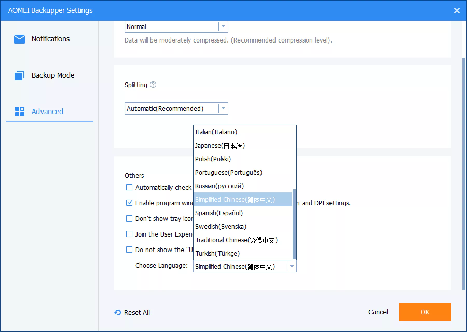Enable Don't show tray icon option
Screen dimensions: 467x332
[x=129, y=218]
